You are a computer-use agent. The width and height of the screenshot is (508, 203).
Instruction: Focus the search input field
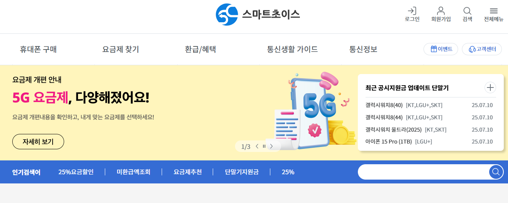point(423,172)
